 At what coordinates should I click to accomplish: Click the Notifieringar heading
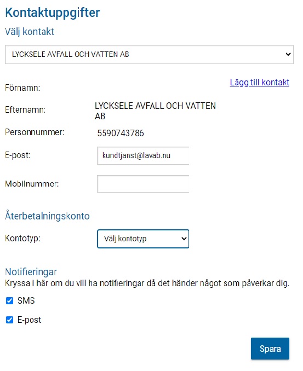pyautogui.click(x=31, y=272)
